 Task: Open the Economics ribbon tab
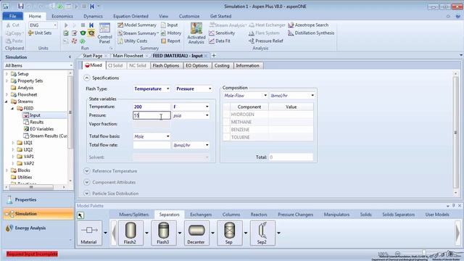tap(62, 16)
